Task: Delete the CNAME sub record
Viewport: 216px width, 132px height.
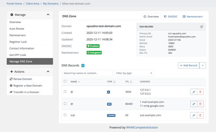Action: tap(200, 115)
